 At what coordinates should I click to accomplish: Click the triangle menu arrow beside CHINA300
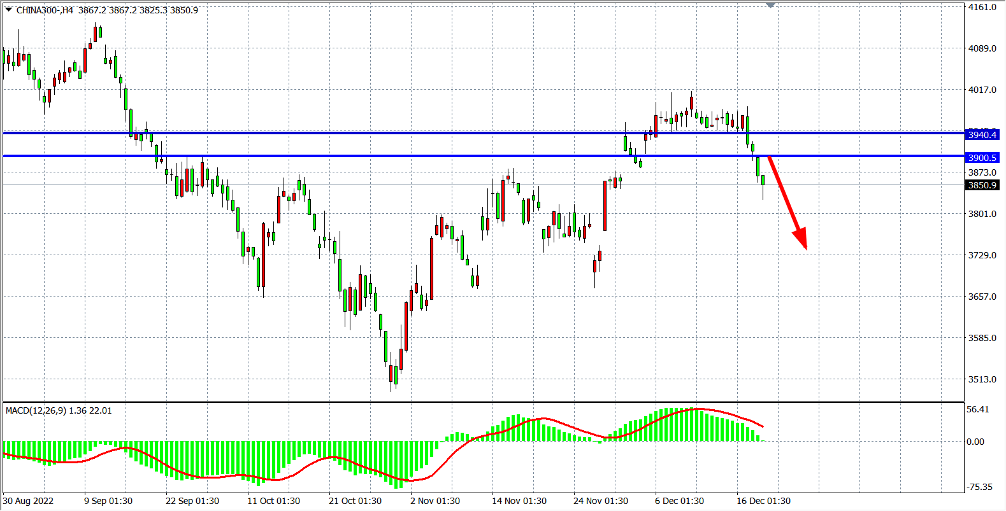coord(8,10)
